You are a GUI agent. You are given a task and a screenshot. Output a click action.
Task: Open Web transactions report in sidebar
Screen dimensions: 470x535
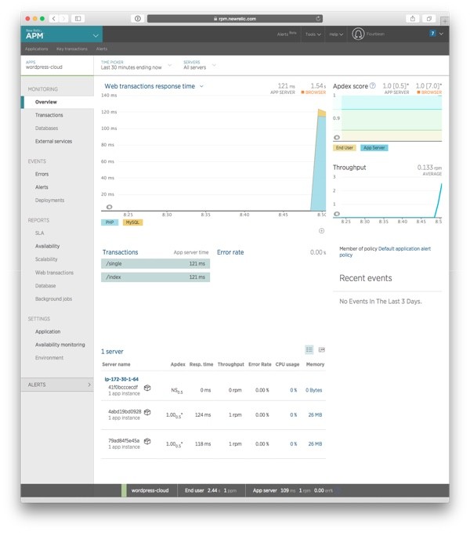(54, 273)
